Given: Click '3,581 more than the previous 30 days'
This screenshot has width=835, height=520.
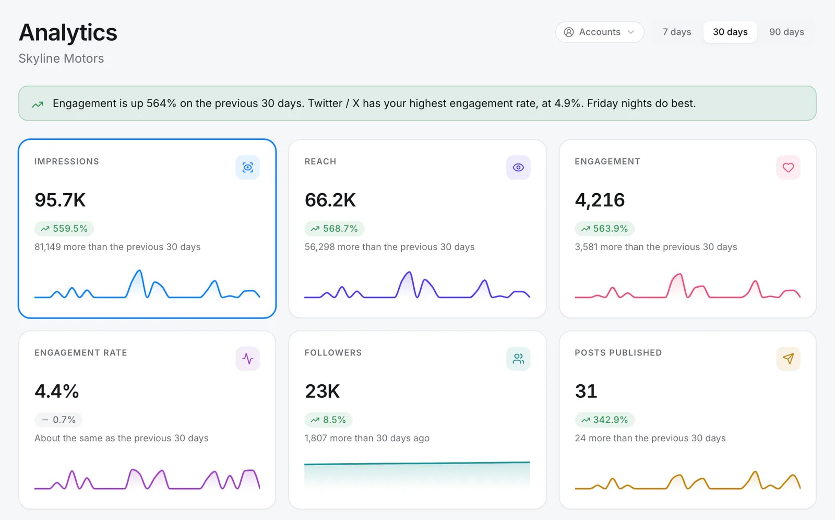Looking at the screenshot, I should click(x=656, y=247).
